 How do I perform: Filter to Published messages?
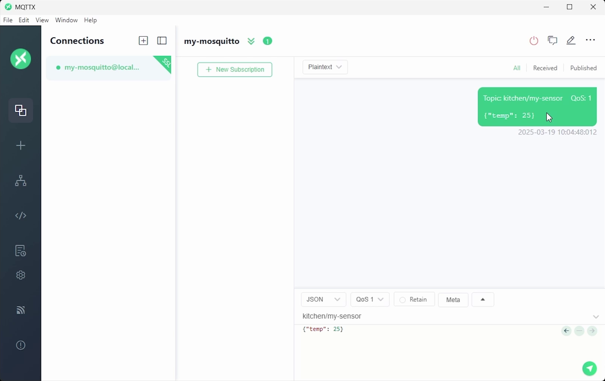point(583,68)
